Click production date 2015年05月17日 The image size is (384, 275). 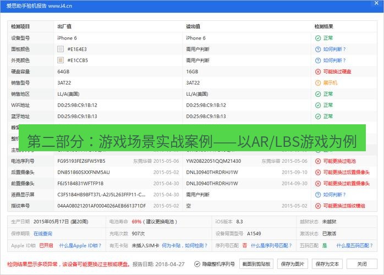[52, 222]
